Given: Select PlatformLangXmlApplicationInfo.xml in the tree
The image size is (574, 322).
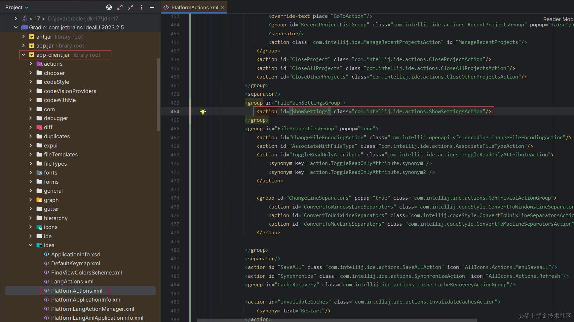Looking at the screenshot, I should [97, 318].
